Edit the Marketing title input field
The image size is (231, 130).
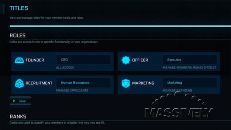[x=190, y=83]
